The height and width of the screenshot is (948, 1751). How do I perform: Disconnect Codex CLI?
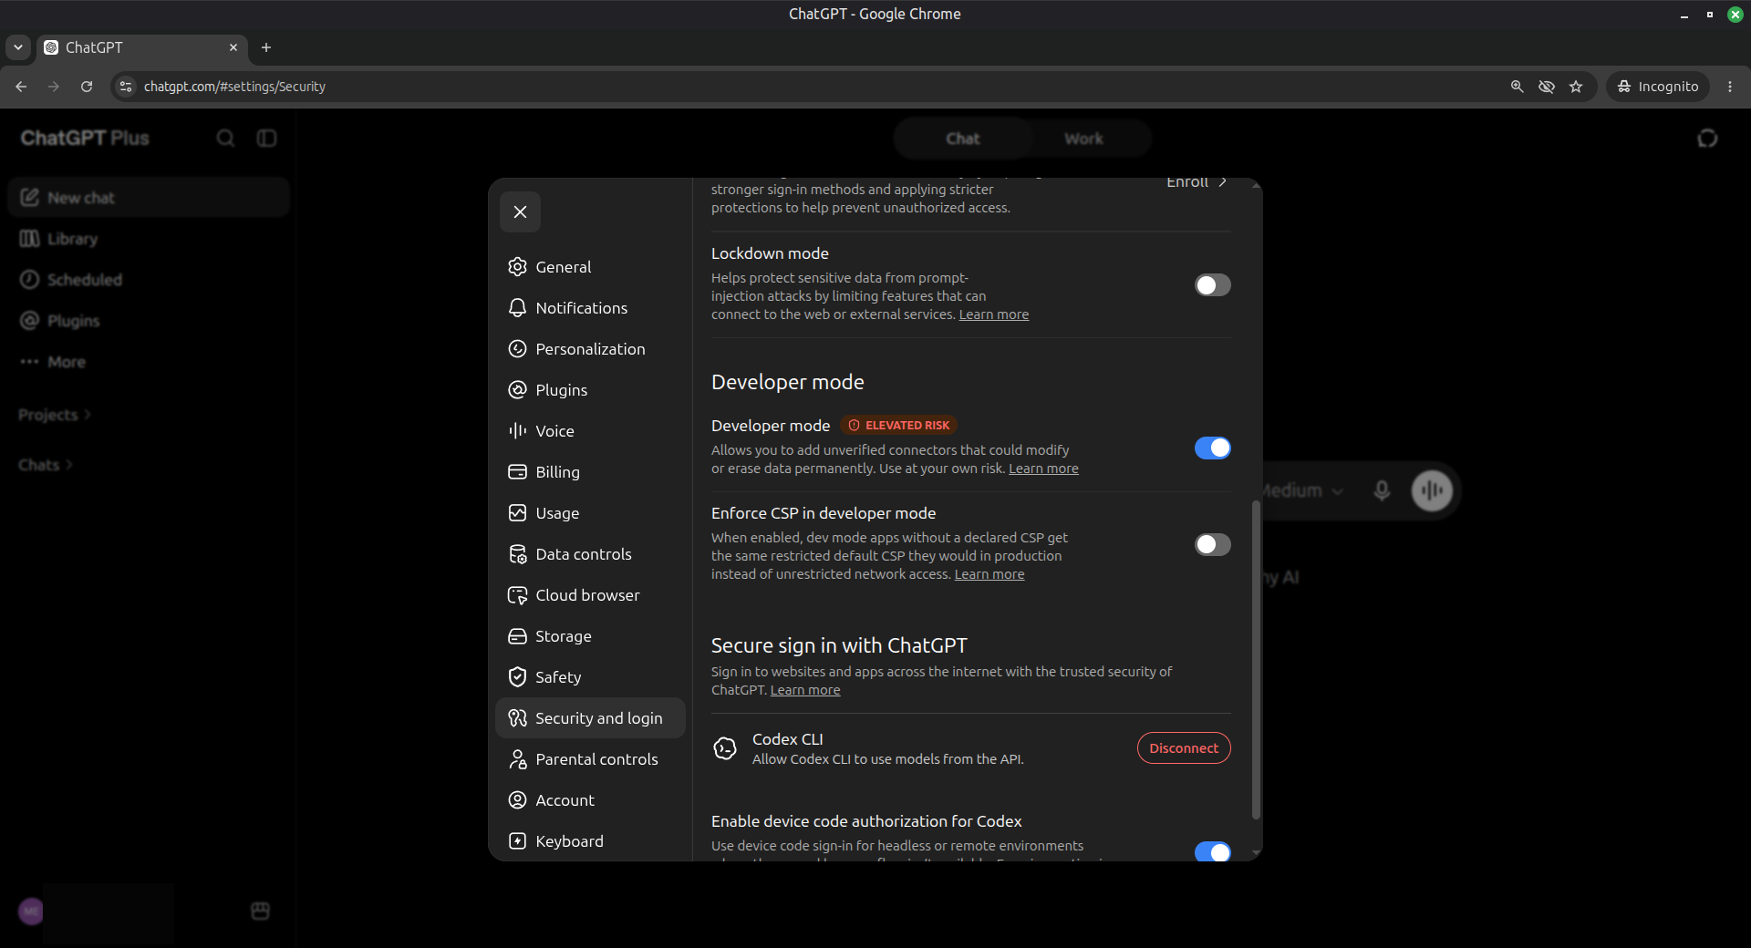click(x=1184, y=748)
